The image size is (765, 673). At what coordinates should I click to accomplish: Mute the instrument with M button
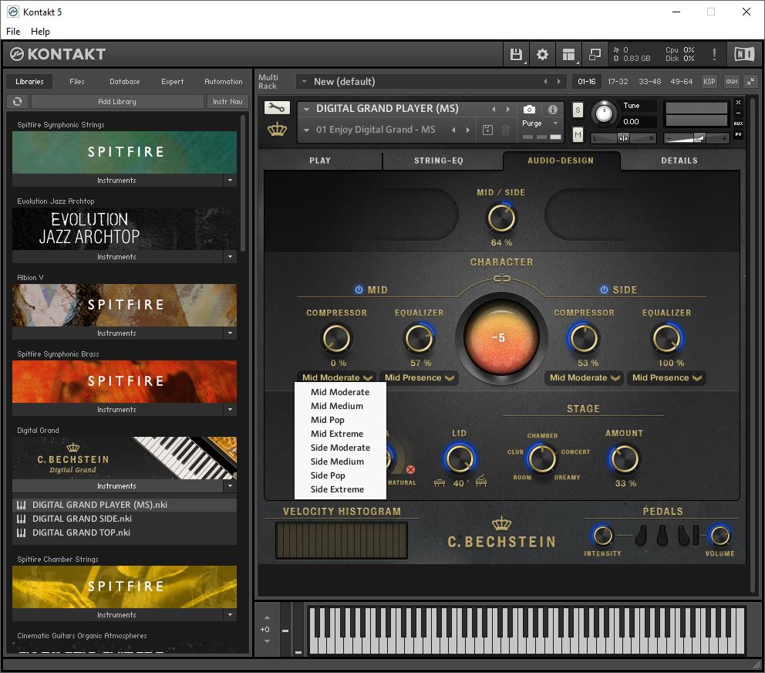tap(578, 134)
